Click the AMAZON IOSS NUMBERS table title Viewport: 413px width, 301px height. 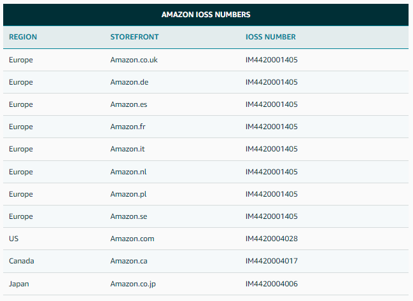tap(206, 15)
